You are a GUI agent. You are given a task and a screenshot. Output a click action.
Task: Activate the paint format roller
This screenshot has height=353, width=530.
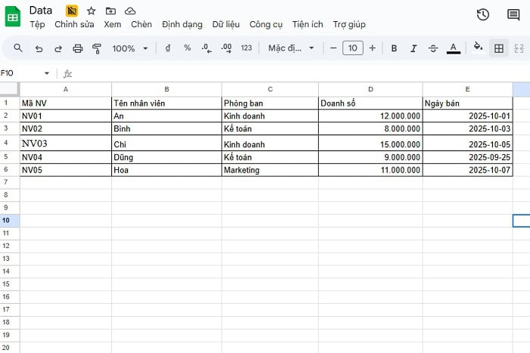(x=97, y=48)
